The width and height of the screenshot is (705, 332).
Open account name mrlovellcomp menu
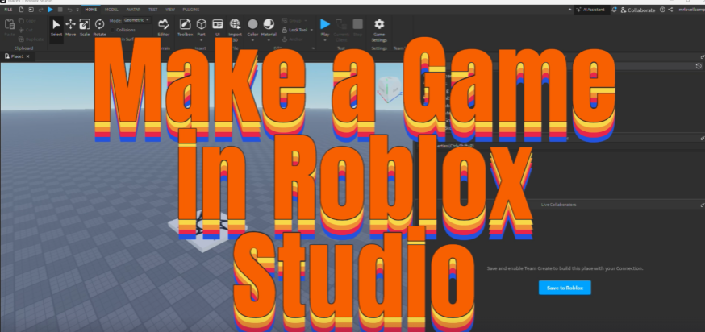[x=691, y=10]
